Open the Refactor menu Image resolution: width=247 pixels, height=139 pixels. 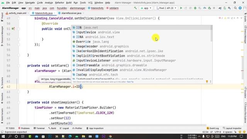59,3
